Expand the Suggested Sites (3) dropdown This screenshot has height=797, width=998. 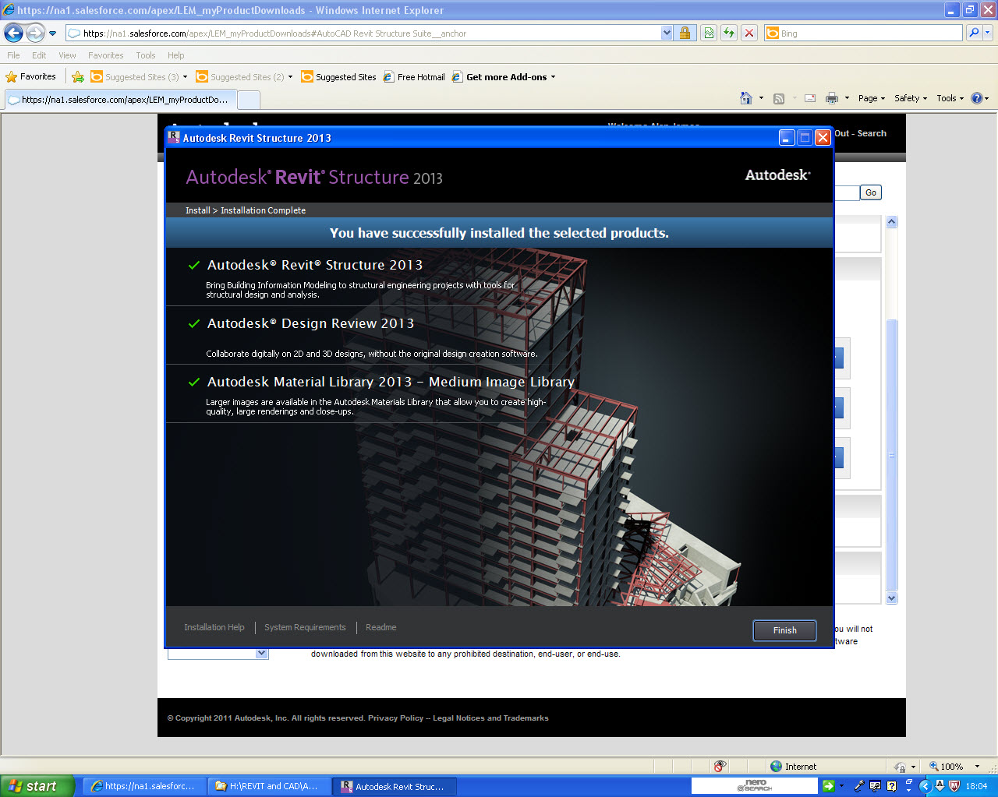(x=185, y=77)
